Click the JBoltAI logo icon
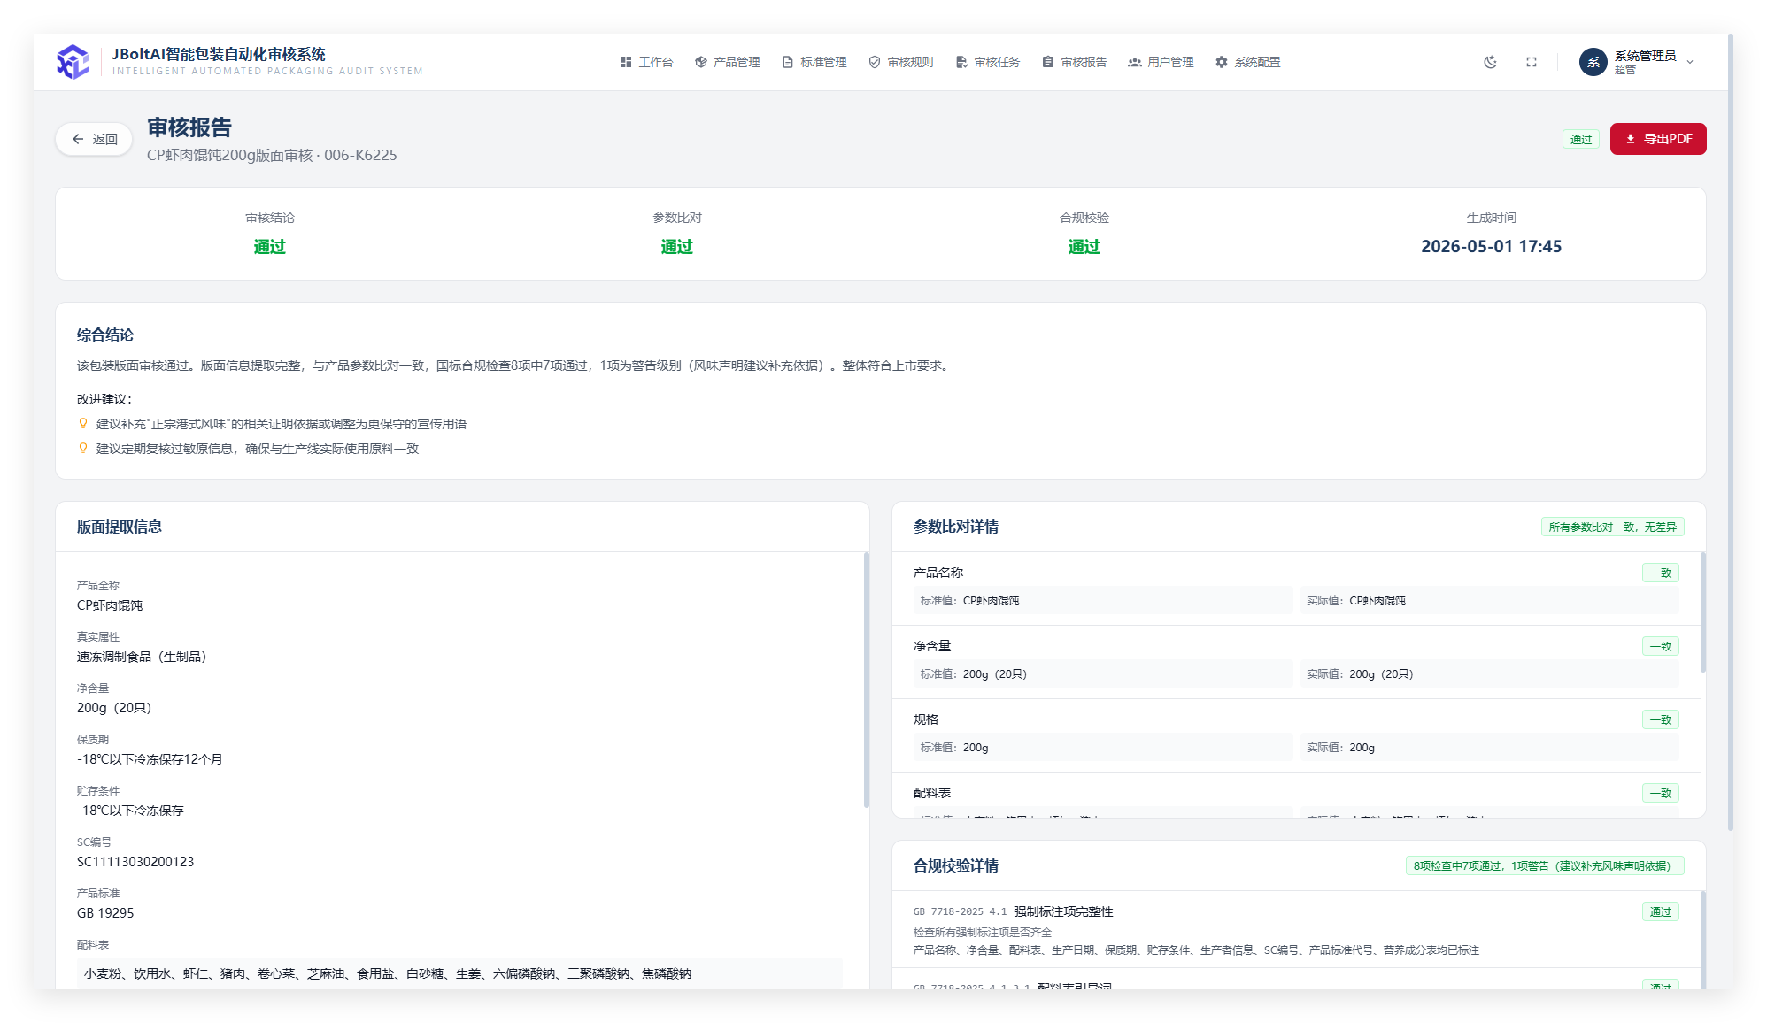 tap(73, 62)
